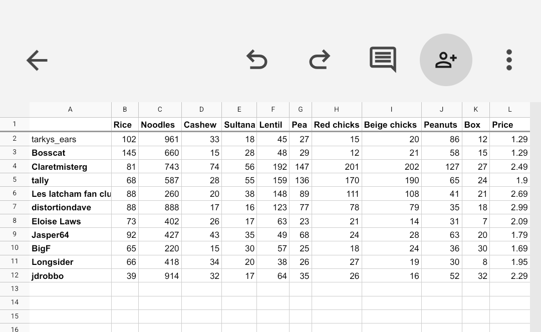Image resolution: width=541 pixels, height=332 pixels.
Task: Select column L header
Action: coord(509,109)
